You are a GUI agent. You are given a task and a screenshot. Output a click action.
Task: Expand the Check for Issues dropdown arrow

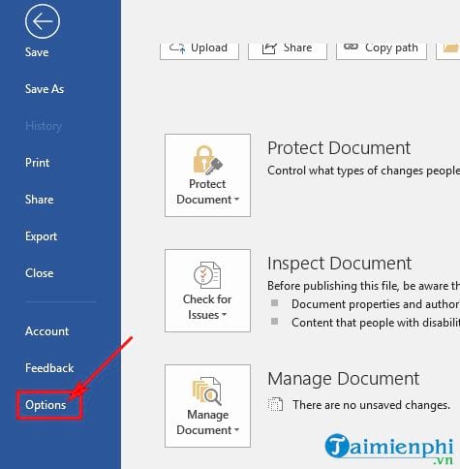[x=224, y=315]
